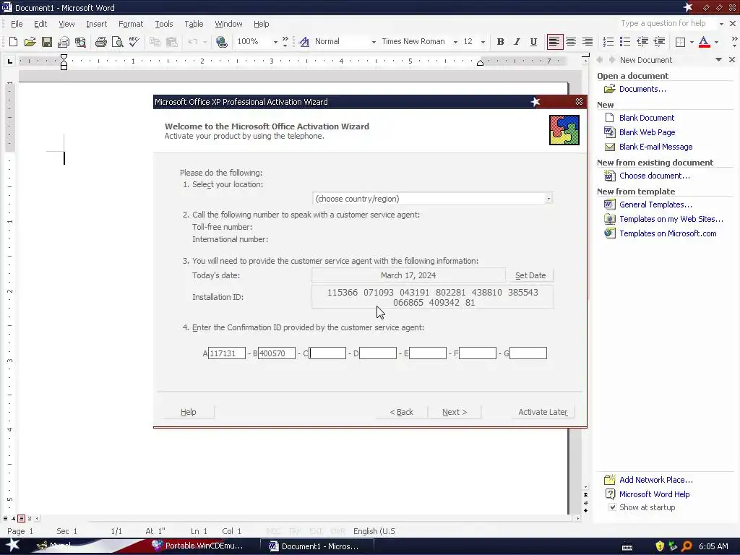This screenshot has width=740, height=555.
Task: Click the wizard Help button
Action: click(189, 412)
